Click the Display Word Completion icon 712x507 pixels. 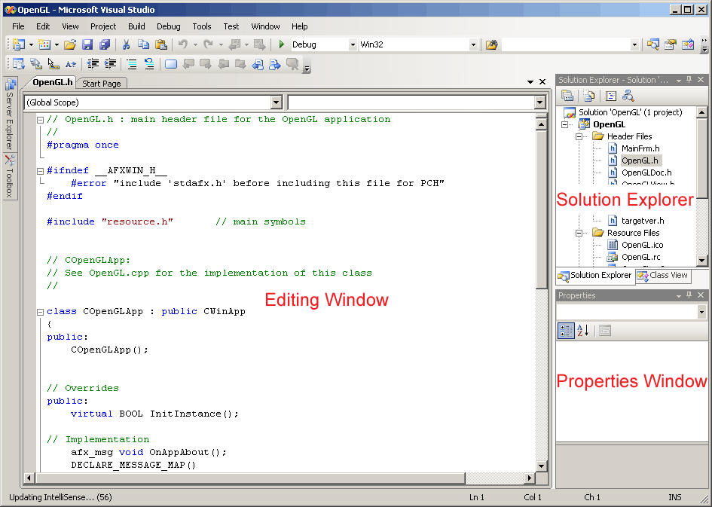click(70, 64)
